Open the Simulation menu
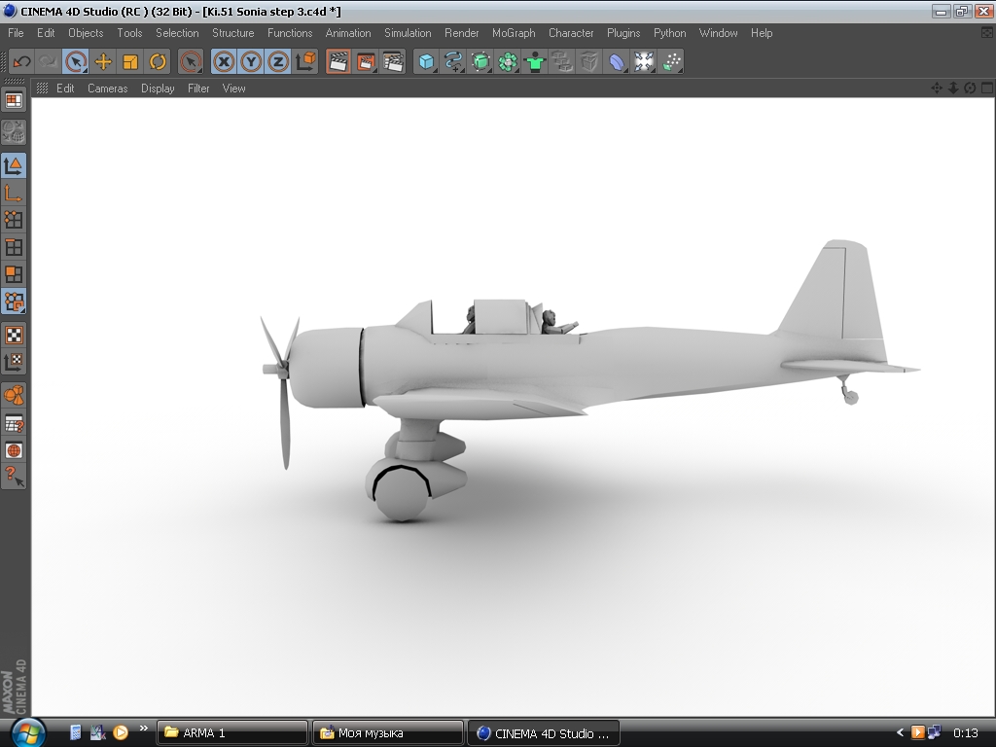This screenshot has width=996, height=747. (408, 33)
